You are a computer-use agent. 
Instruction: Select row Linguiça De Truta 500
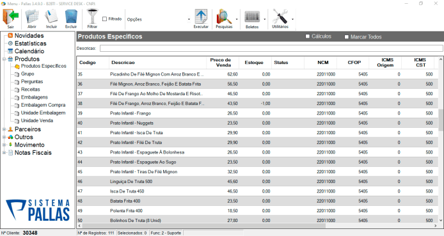257,182
